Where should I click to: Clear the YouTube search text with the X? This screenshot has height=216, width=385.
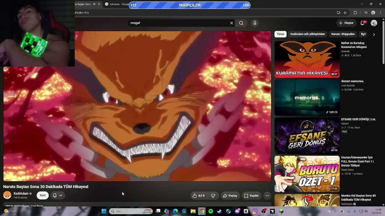[232, 23]
